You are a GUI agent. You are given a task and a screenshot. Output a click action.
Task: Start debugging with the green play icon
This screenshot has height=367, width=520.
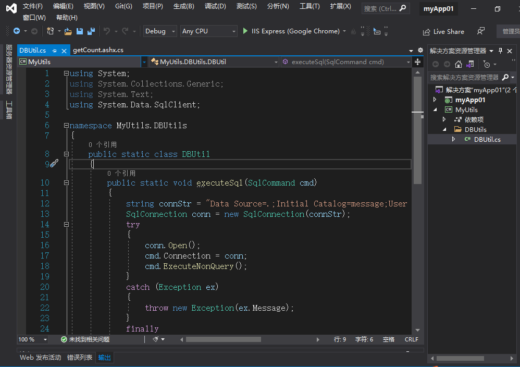coord(245,31)
